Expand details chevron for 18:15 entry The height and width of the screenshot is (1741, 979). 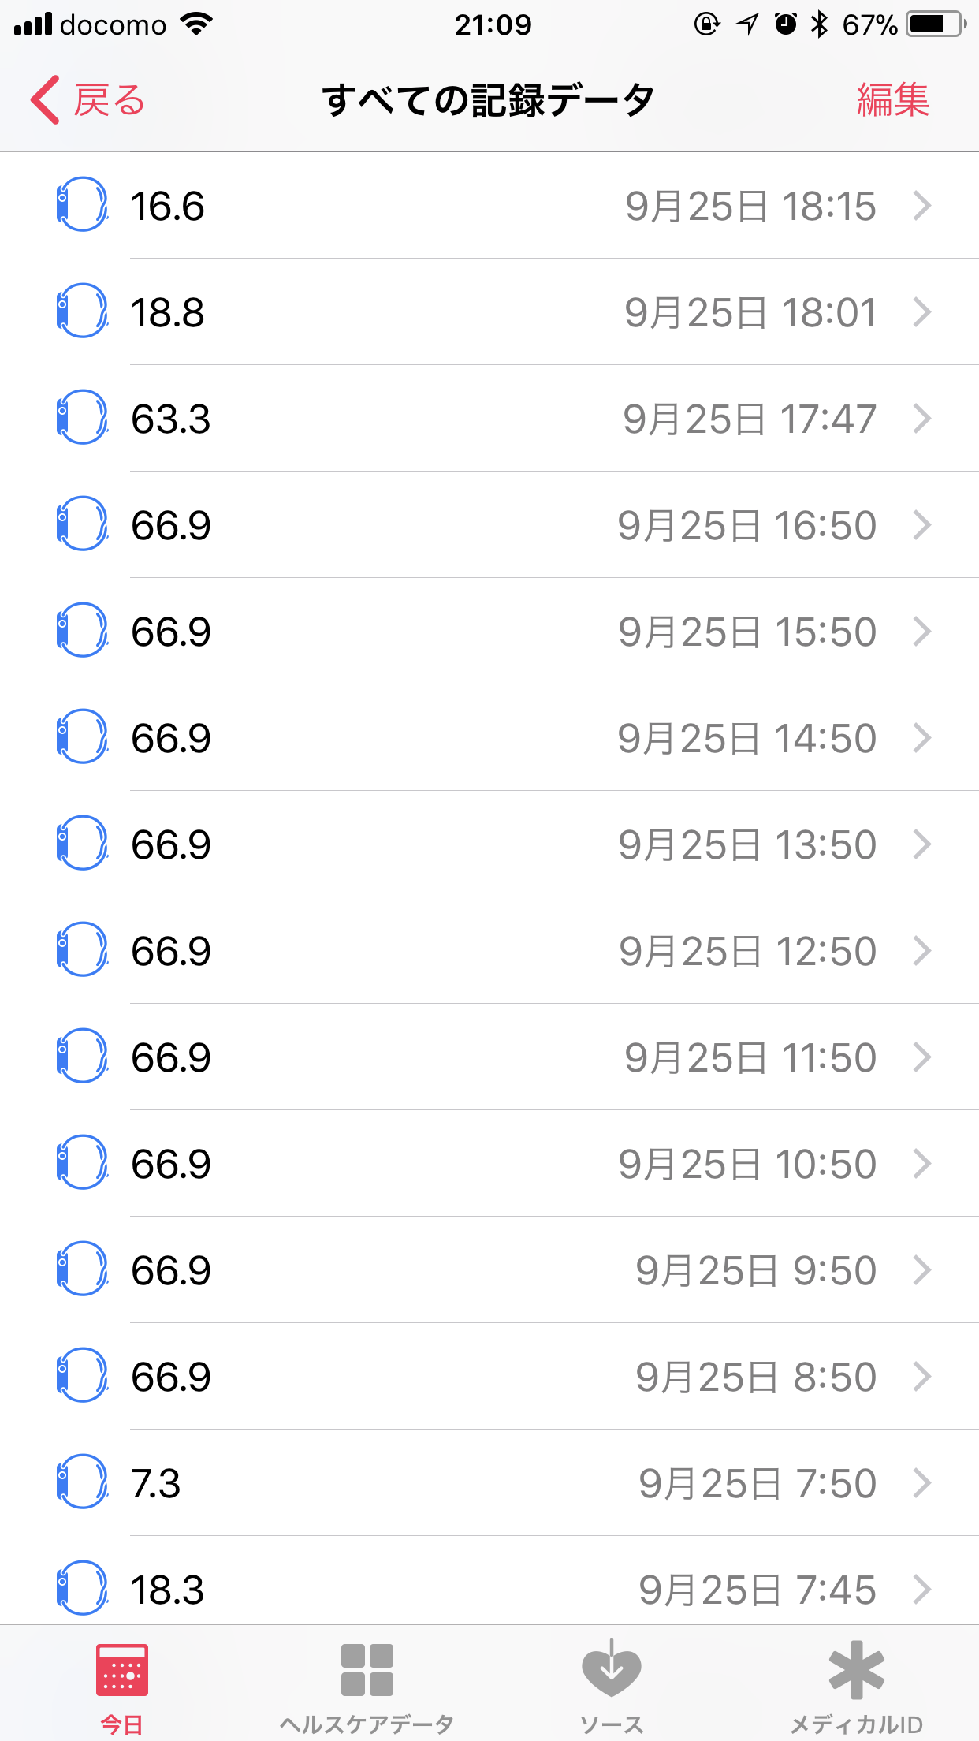pos(922,206)
